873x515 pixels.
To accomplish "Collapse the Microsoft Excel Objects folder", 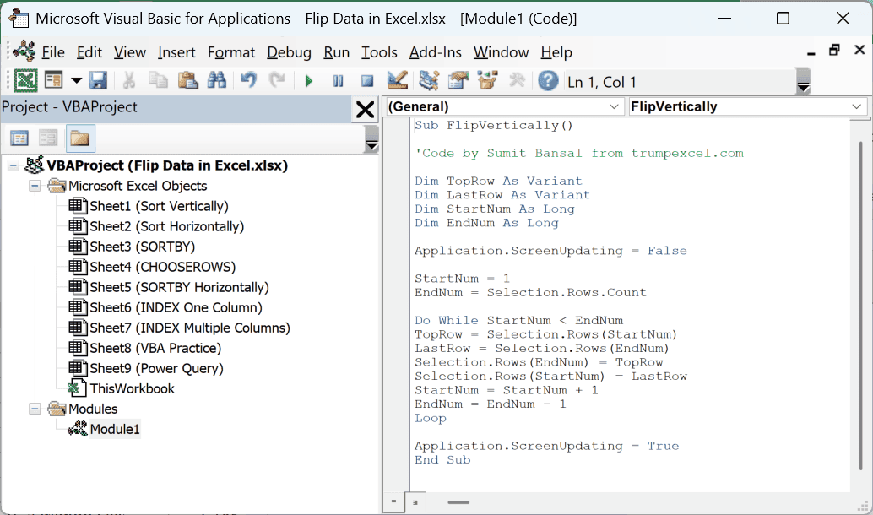I will 35,186.
